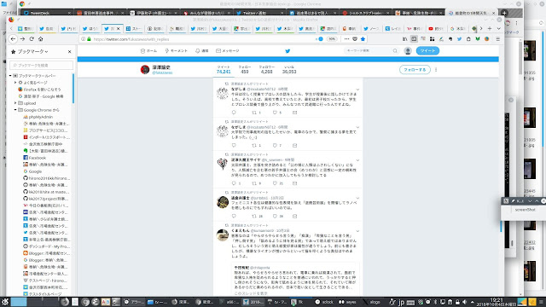546x307 pixels.
Task: Open the メッセージ item on Twitter nav
Action: point(228,51)
